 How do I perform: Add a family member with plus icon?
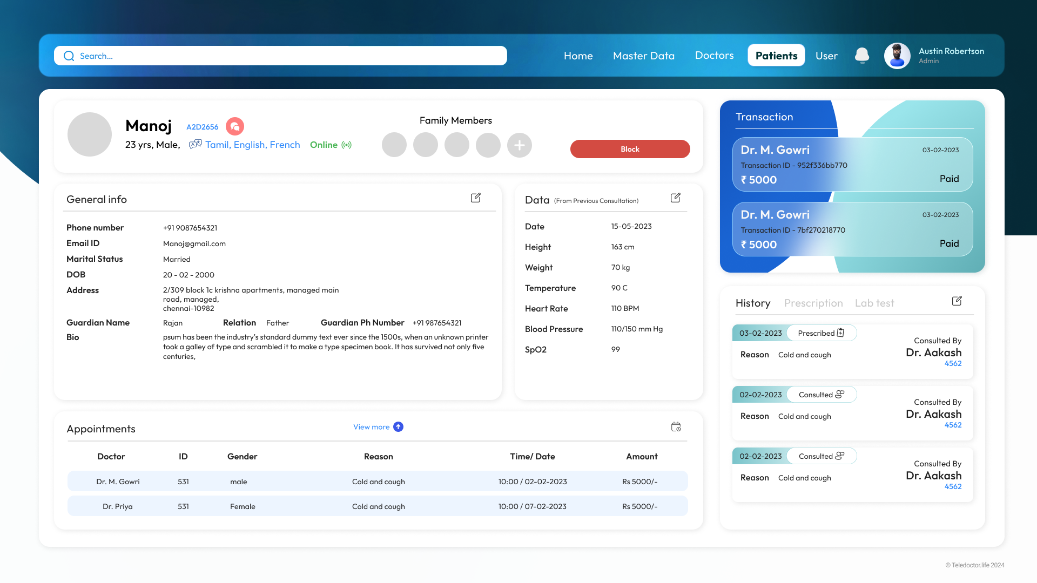pyautogui.click(x=520, y=145)
